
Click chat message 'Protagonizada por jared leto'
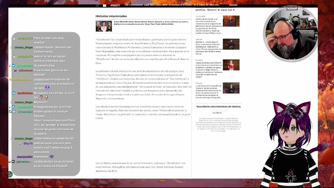[53, 107]
